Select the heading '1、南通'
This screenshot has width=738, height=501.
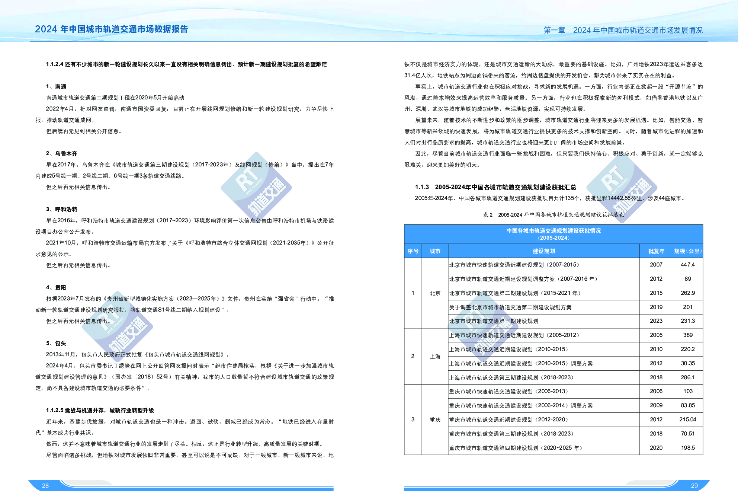click(x=56, y=87)
